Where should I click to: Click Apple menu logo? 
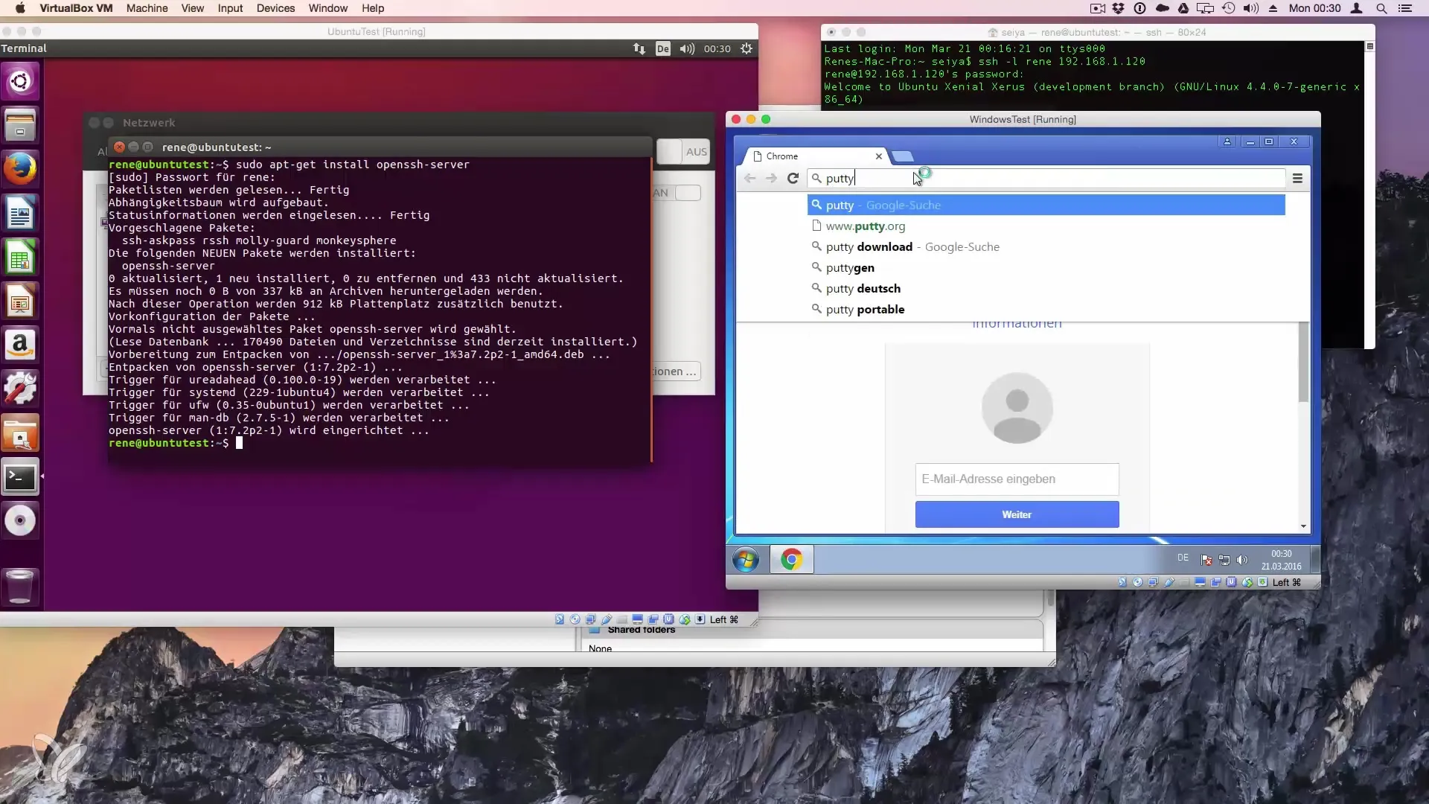[20, 8]
